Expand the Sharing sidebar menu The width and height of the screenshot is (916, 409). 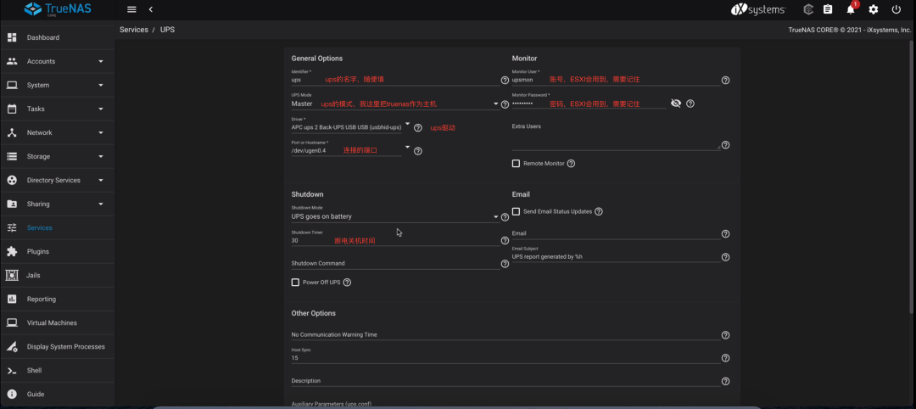tap(58, 204)
